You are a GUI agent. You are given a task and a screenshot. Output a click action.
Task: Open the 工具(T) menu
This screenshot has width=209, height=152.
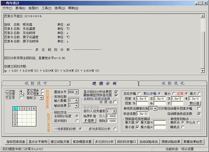[x=47, y=8]
